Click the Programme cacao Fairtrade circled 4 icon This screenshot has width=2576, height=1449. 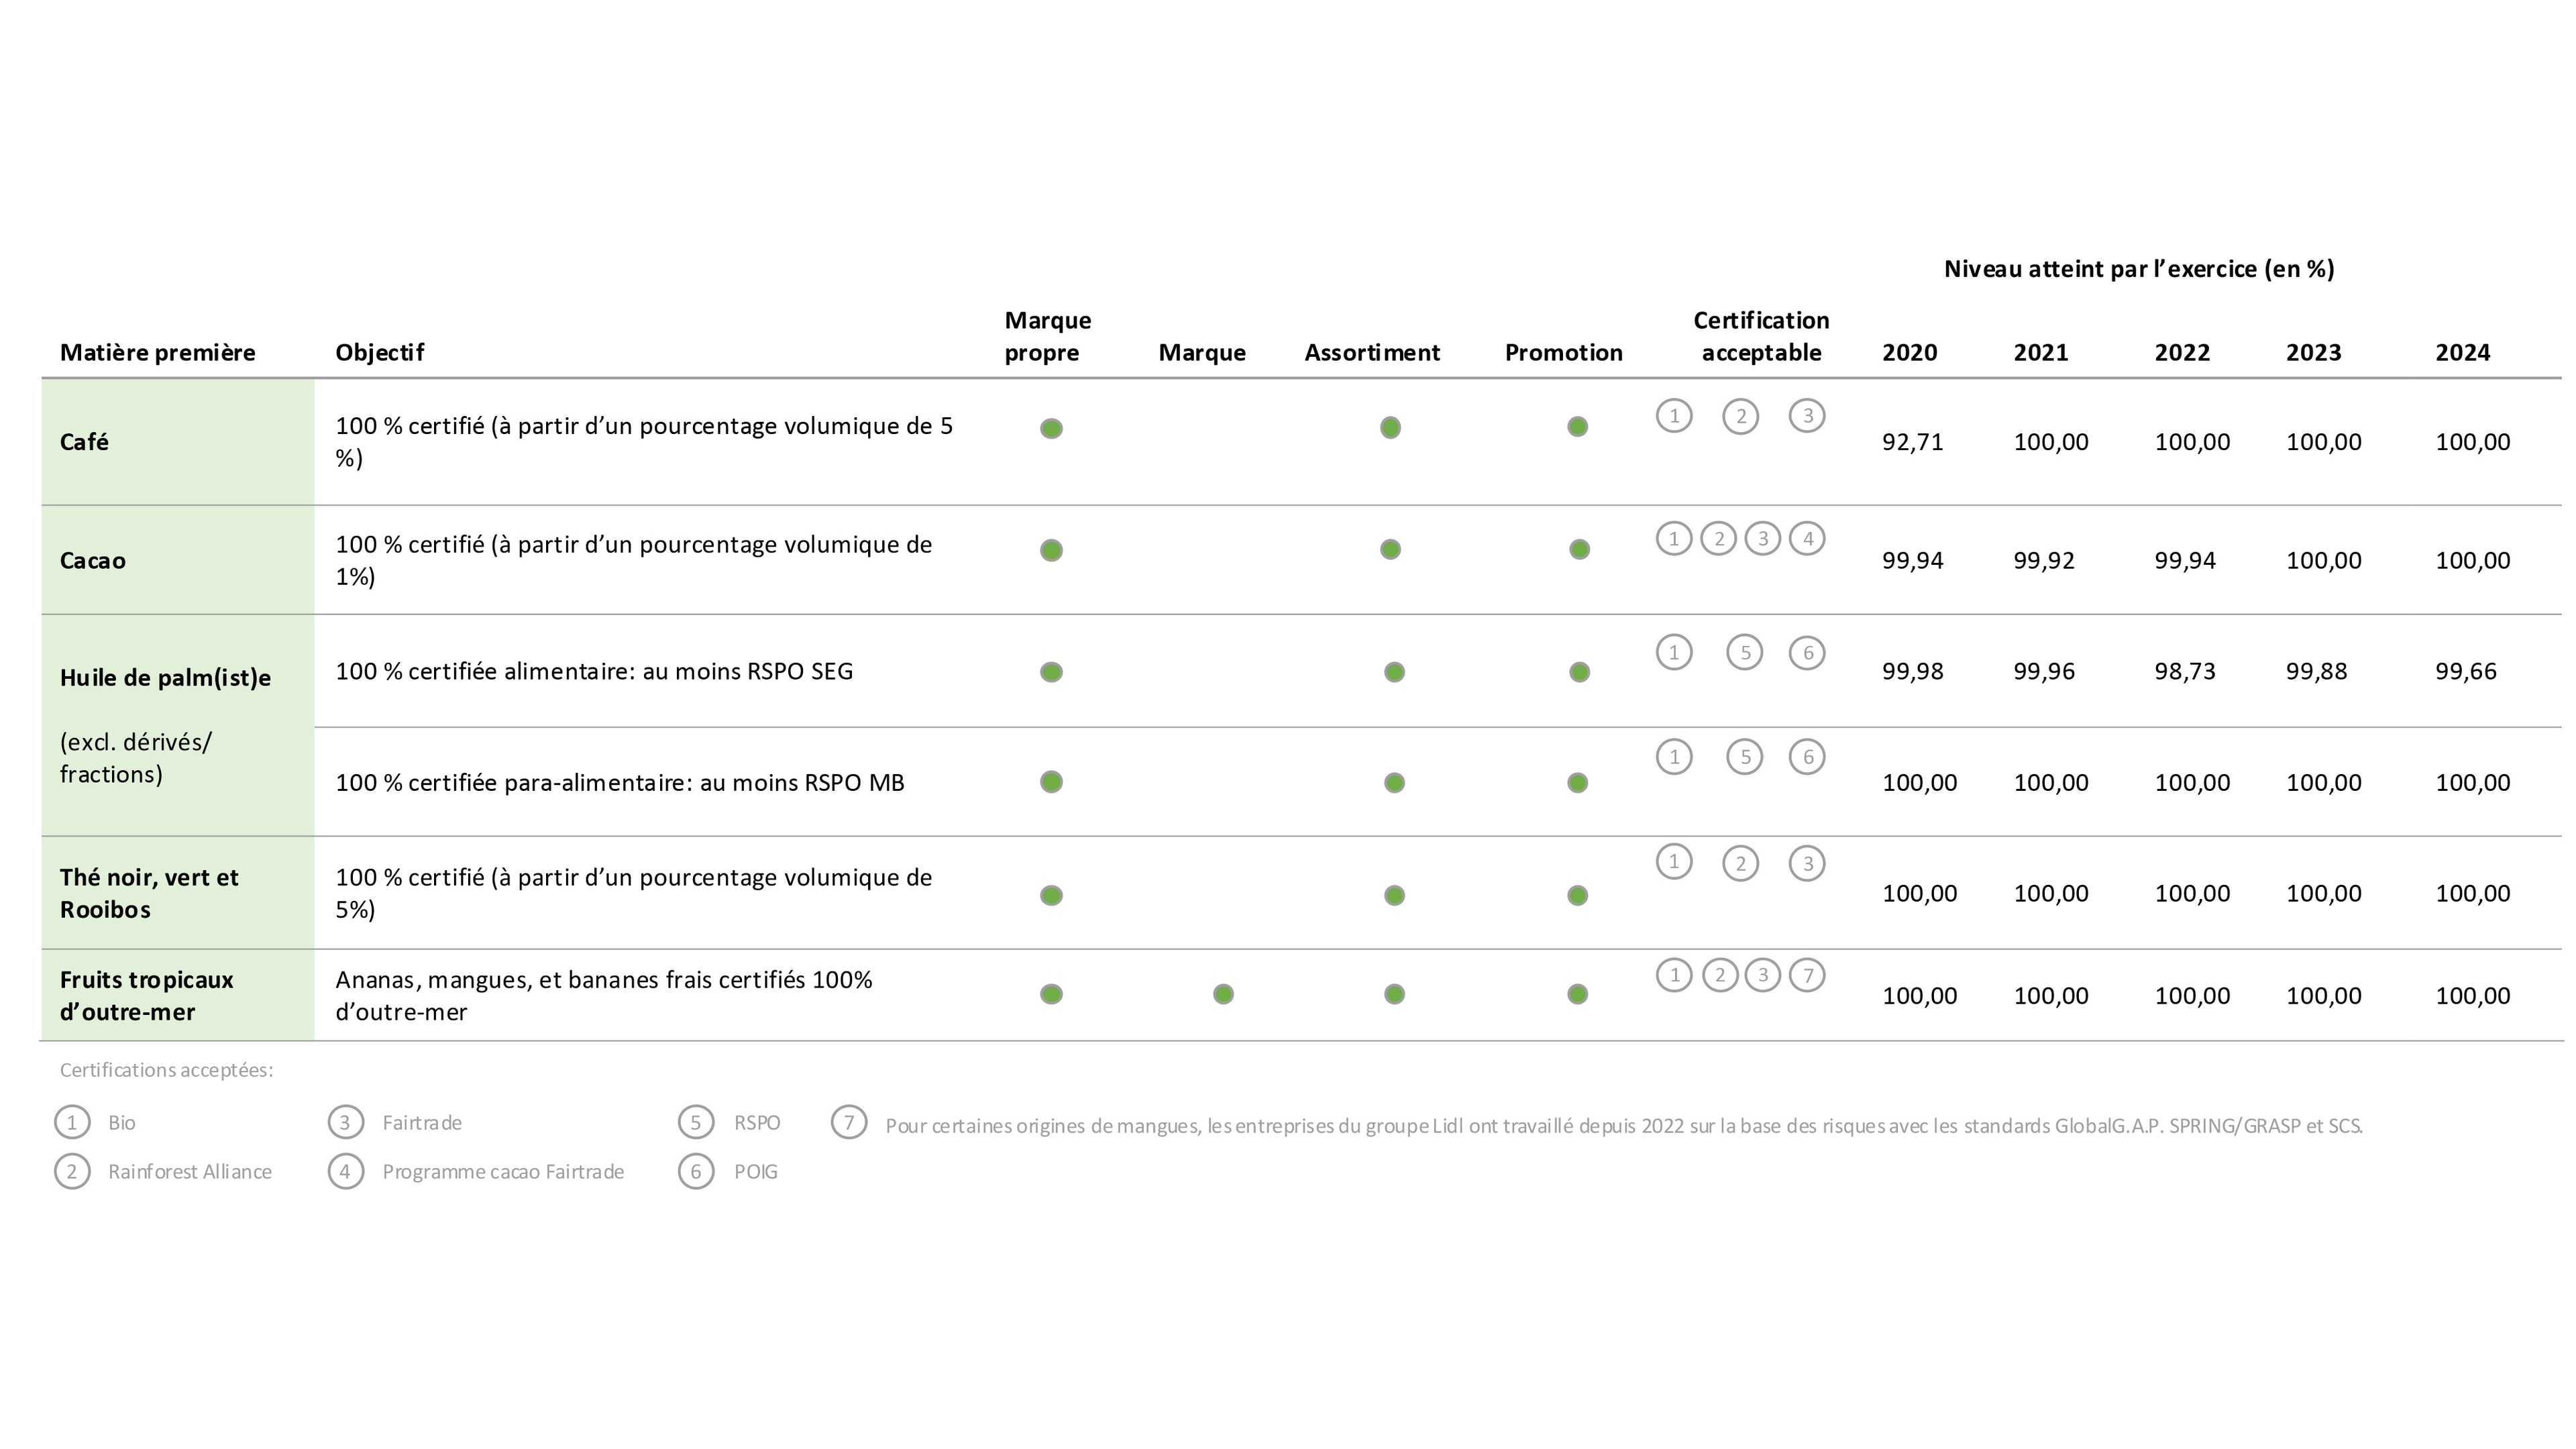[x=345, y=1171]
